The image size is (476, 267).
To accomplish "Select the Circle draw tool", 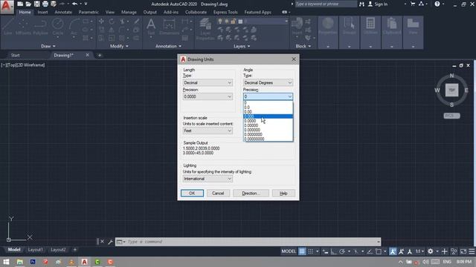I will coord(58,27).
